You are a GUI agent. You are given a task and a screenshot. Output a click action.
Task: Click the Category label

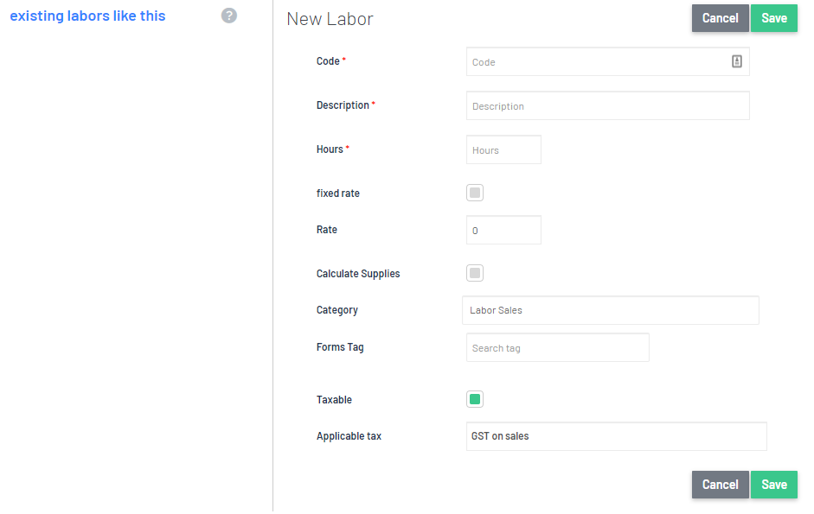click(336, 310)
